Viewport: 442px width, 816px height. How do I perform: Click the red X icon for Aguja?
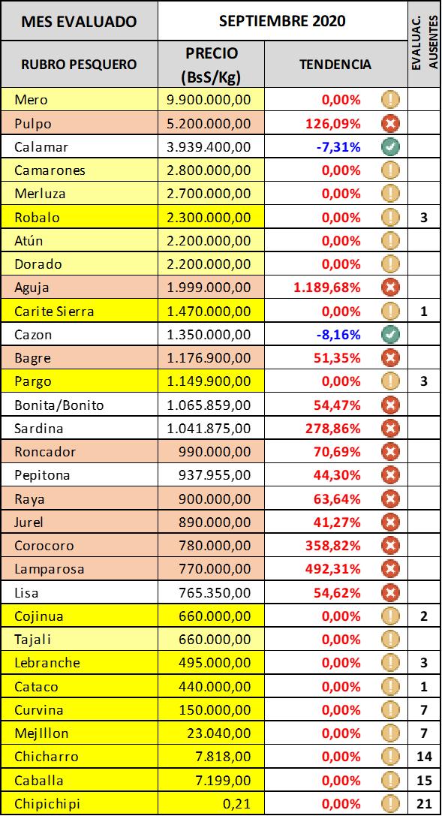point(389,288)
